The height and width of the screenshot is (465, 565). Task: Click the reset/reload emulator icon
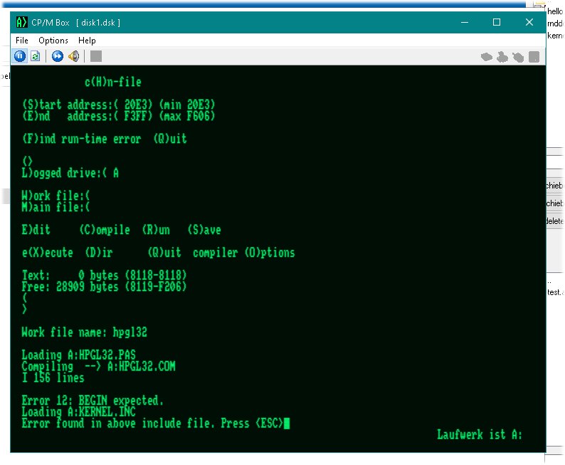coord(36,56)
